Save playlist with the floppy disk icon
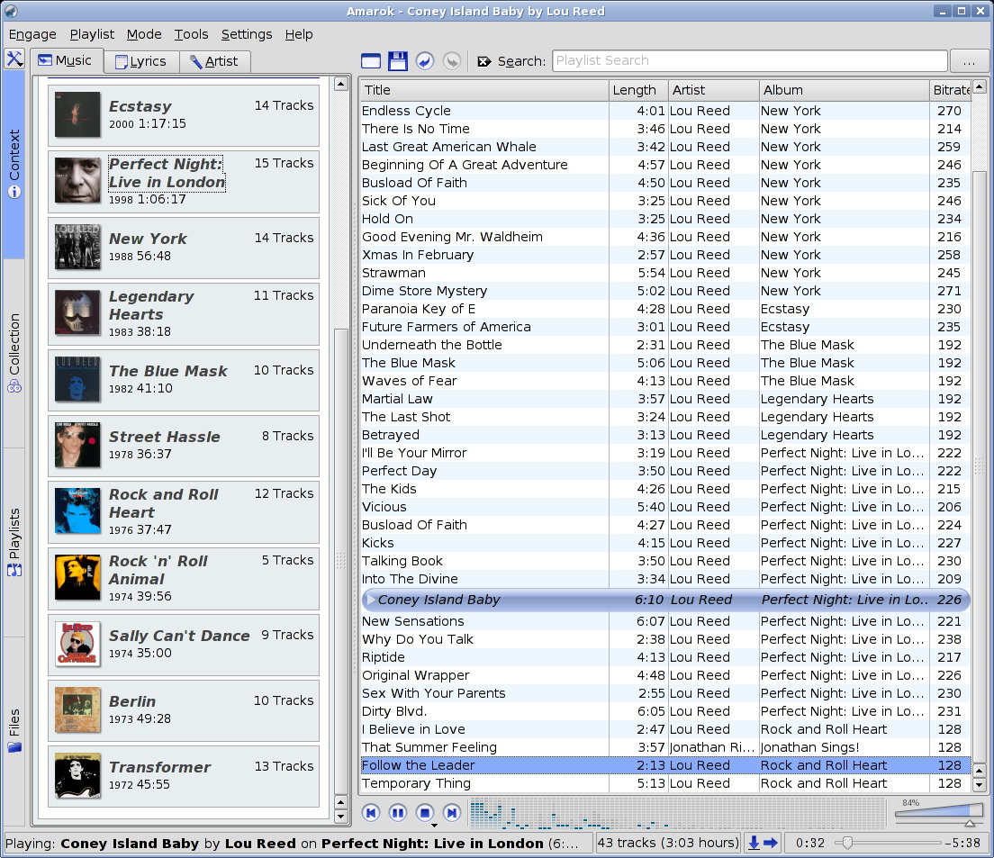The width and height of the screenshot is (994, 858). [397, 61]
